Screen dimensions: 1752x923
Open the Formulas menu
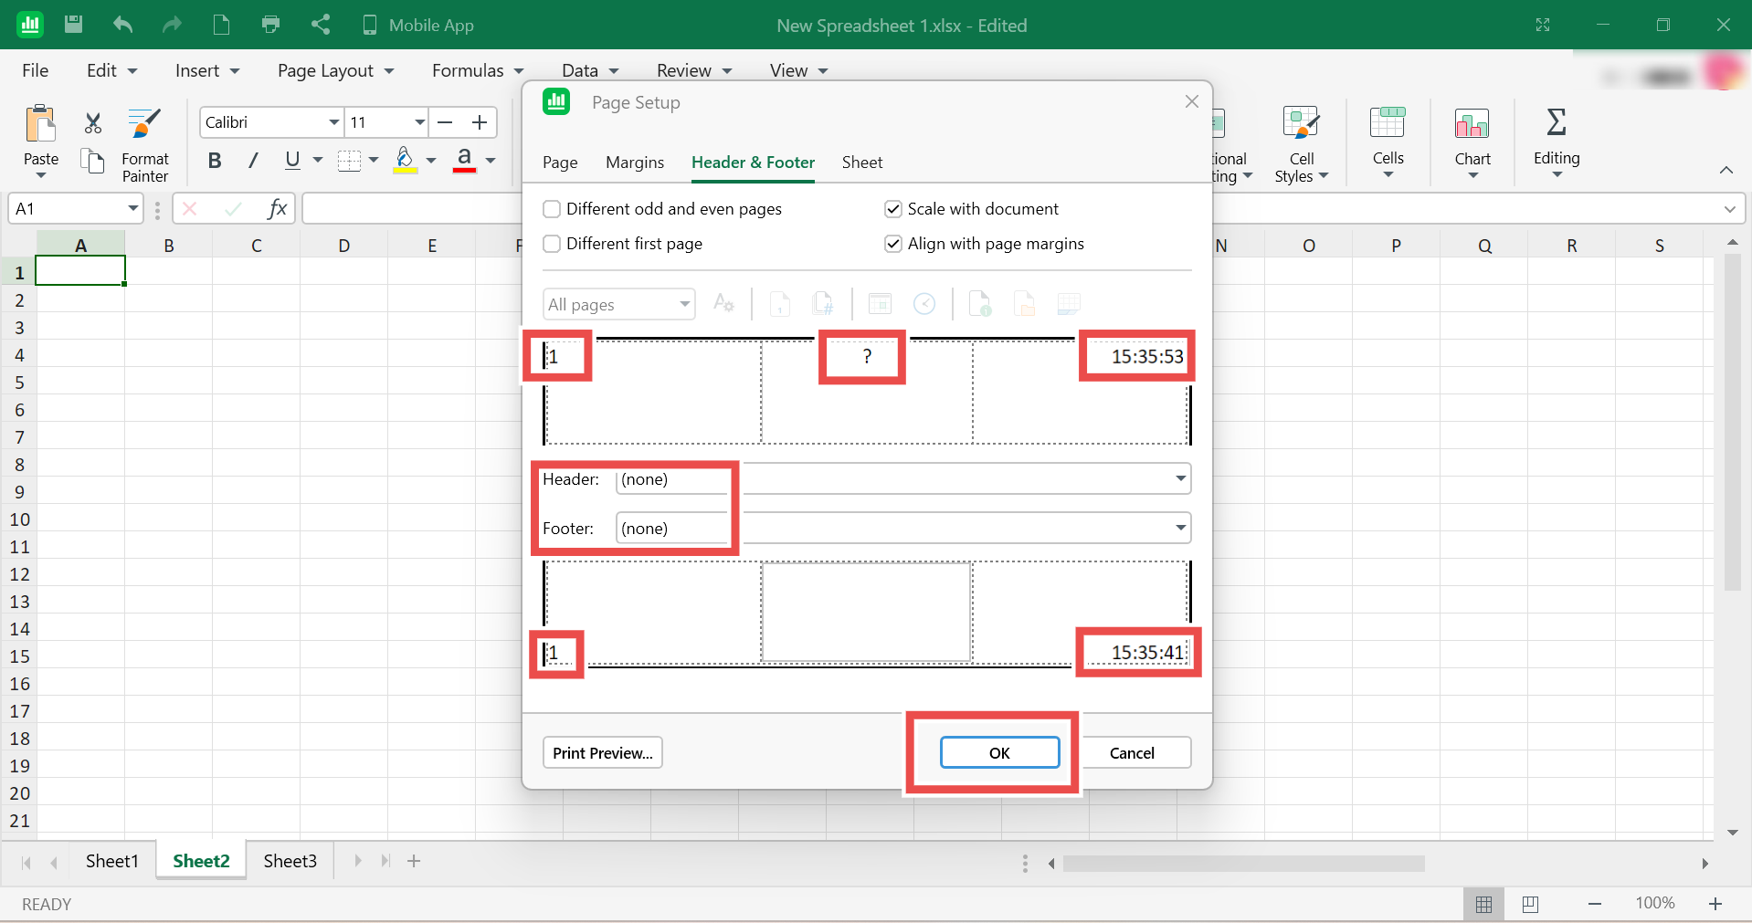click(478, 70)
